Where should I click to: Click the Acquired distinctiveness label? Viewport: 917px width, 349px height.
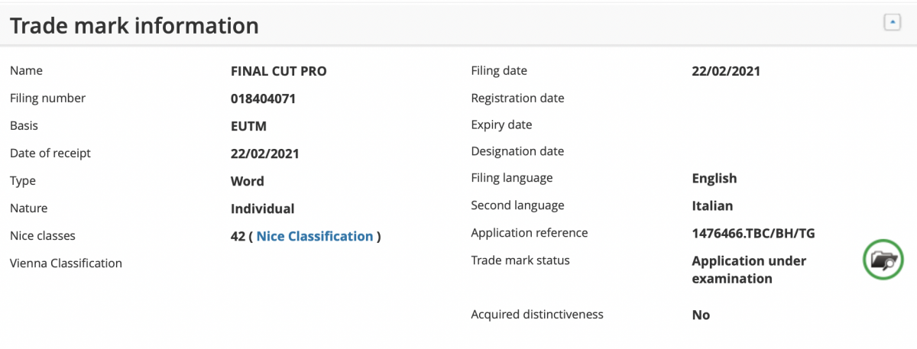click(x=537, y=314)
